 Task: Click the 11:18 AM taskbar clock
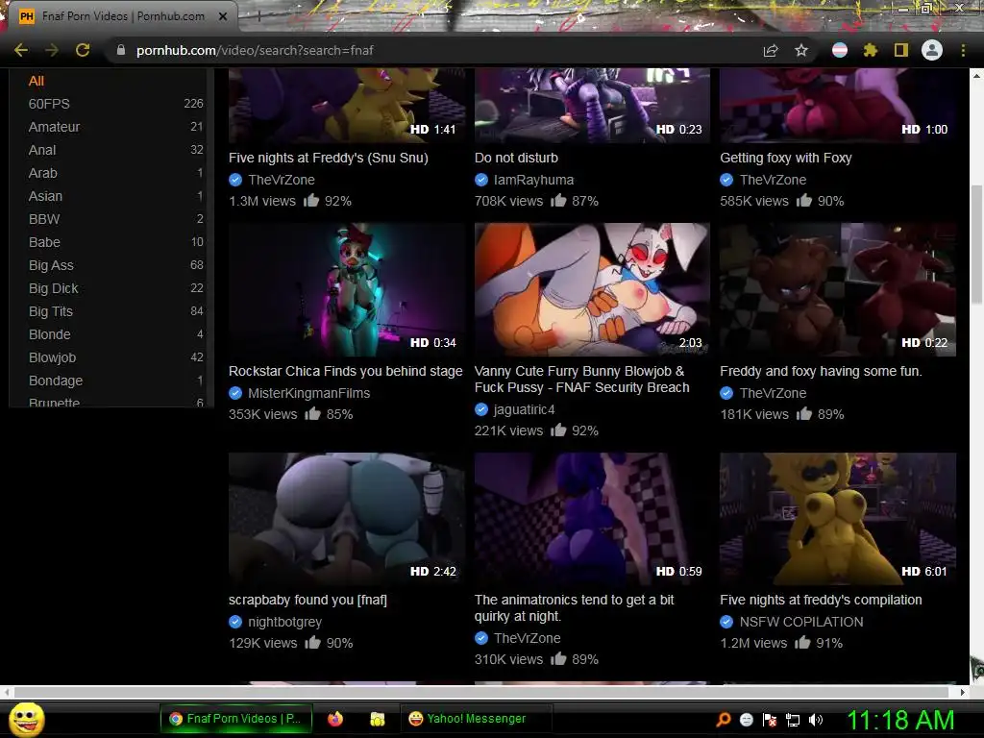click(x=901, y=720)
